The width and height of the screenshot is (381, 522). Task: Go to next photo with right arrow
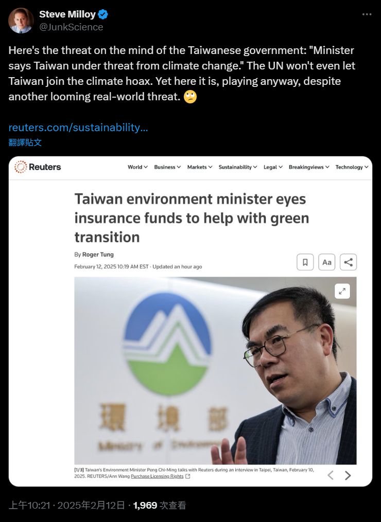click(348, 475)
